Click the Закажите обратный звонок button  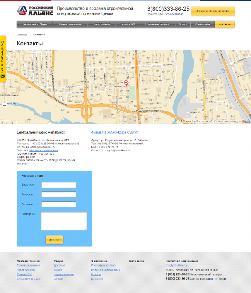tap(213, 11)
